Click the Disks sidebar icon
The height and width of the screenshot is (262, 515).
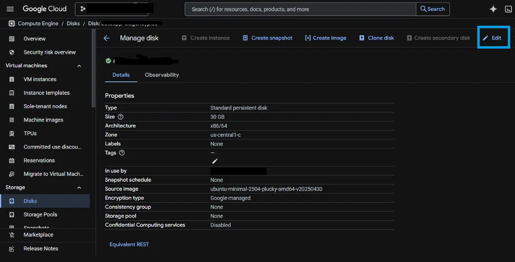12,201
